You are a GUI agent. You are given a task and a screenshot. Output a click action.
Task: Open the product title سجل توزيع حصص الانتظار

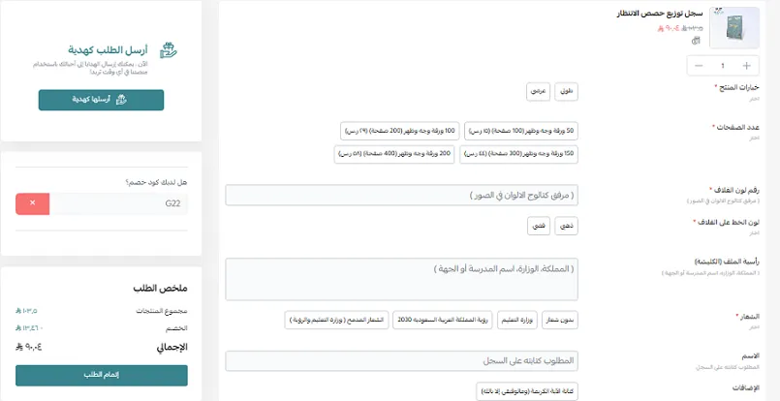point(660,14)
